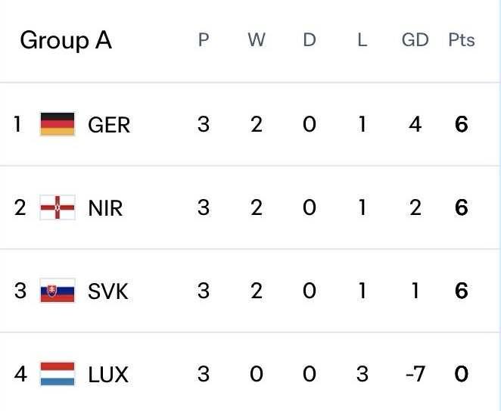This screenshot has width=501, height=411.
Task: Open the GER team link
Action: tap(109, 125)
